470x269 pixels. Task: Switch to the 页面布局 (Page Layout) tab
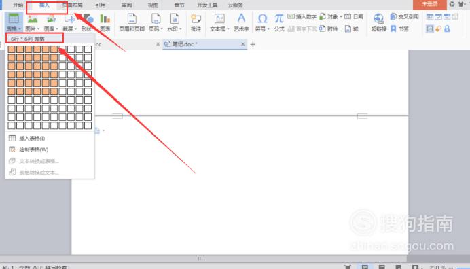point(72,5)
